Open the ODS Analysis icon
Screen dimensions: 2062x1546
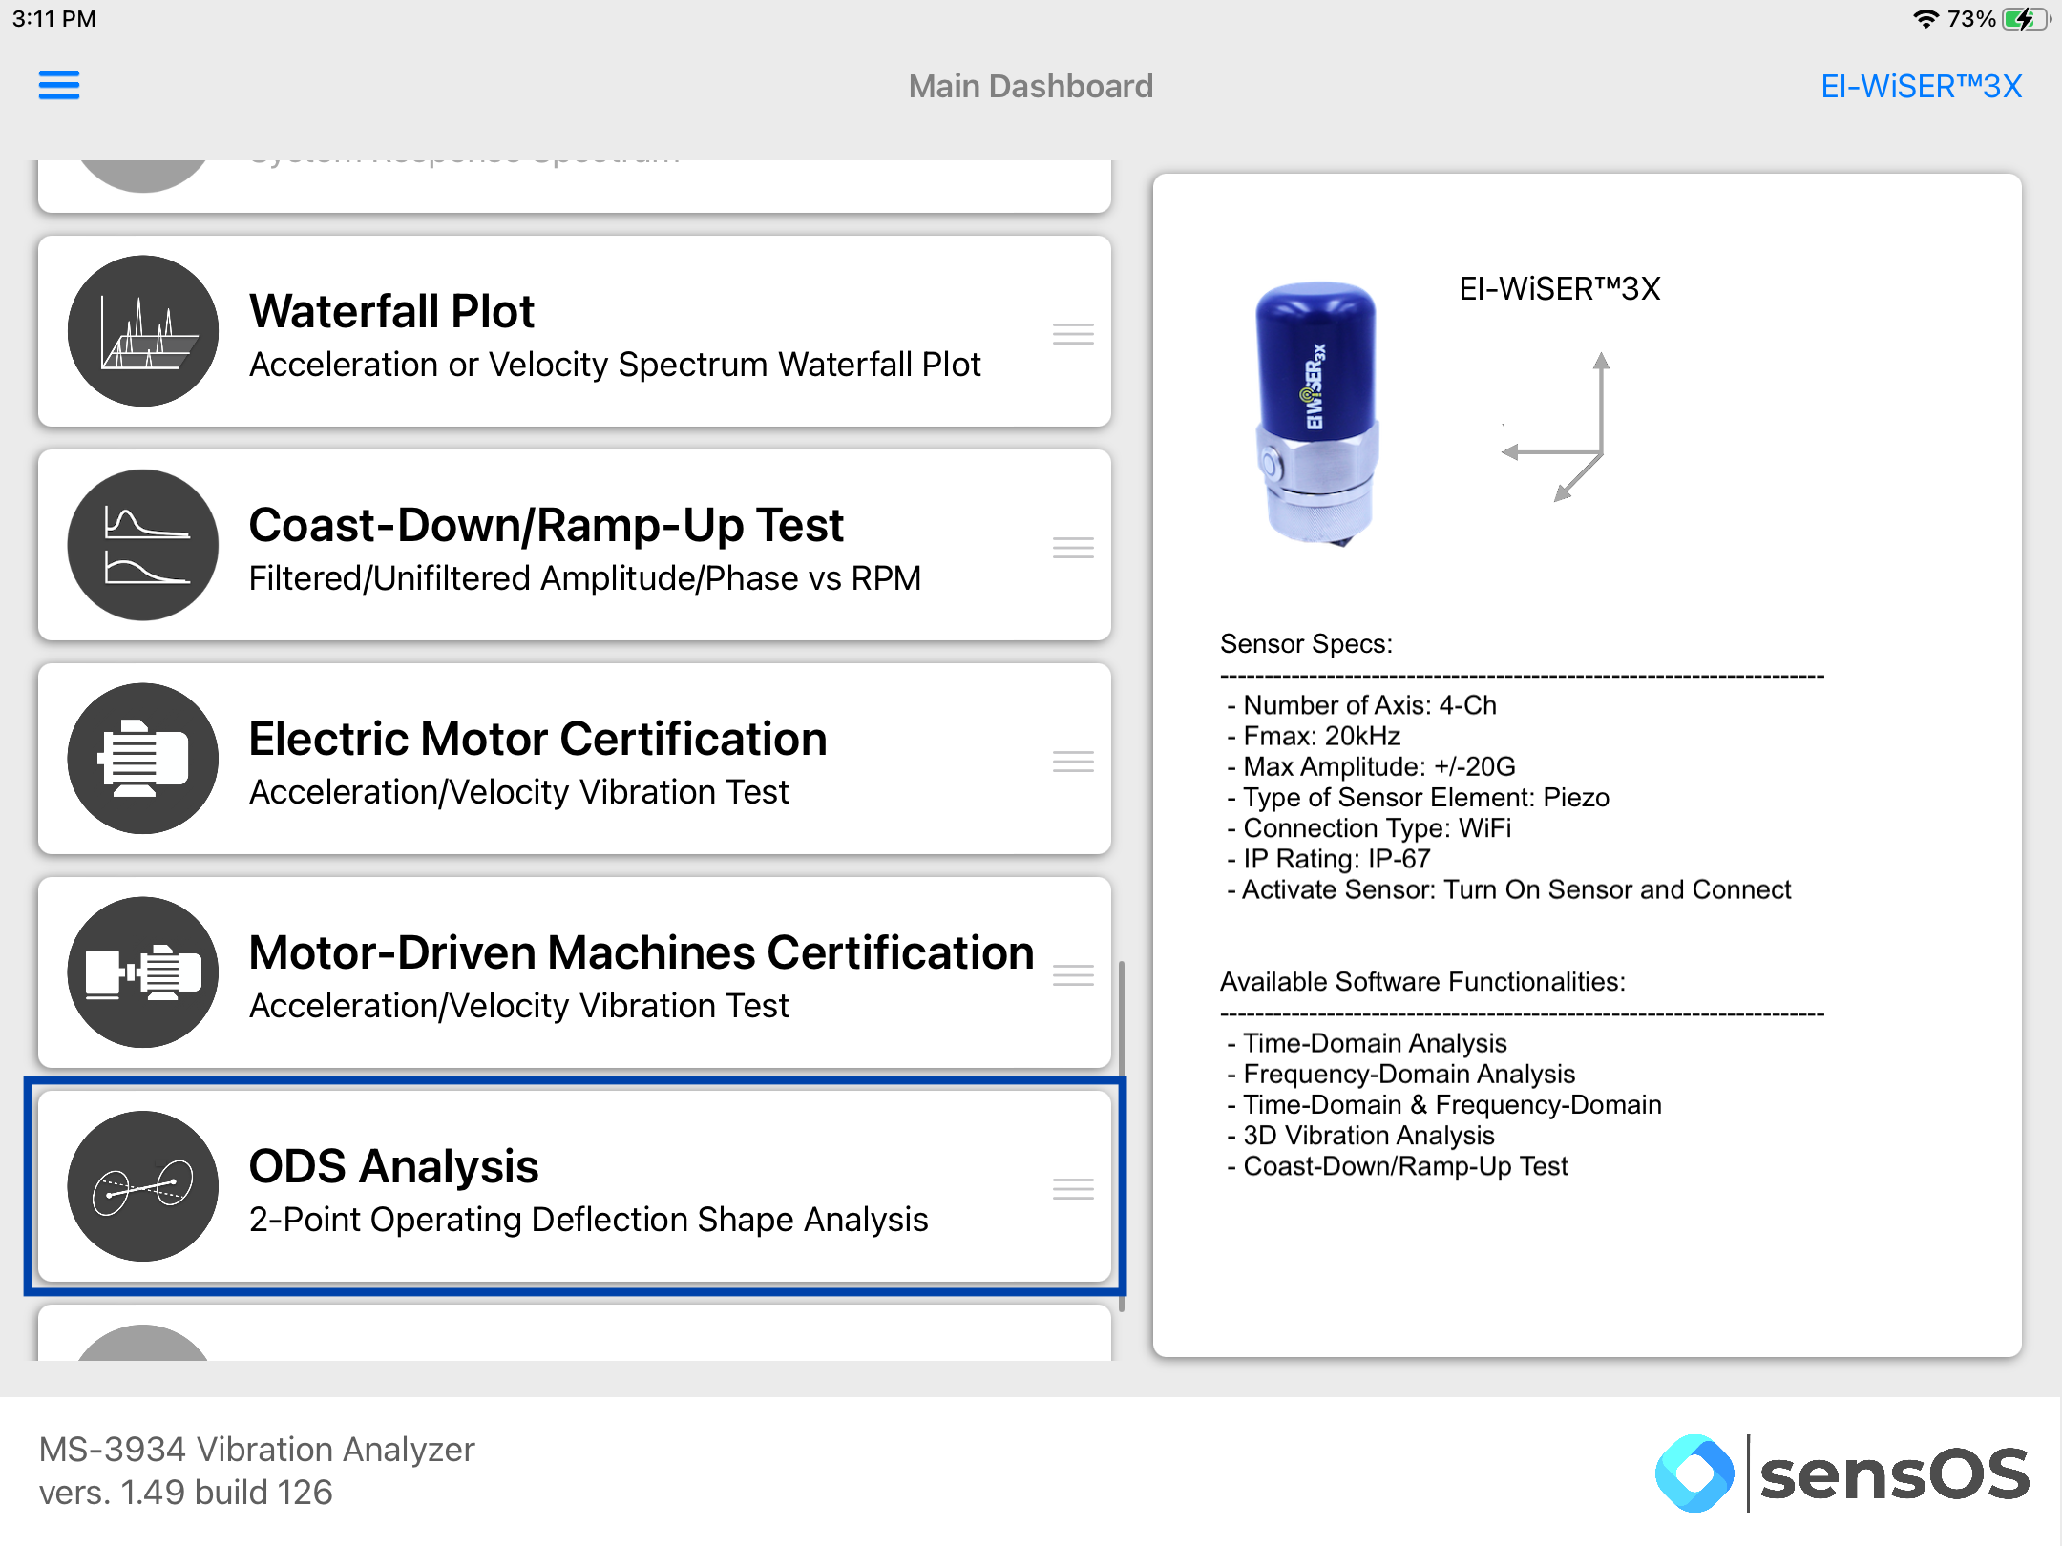point(143,1186)
